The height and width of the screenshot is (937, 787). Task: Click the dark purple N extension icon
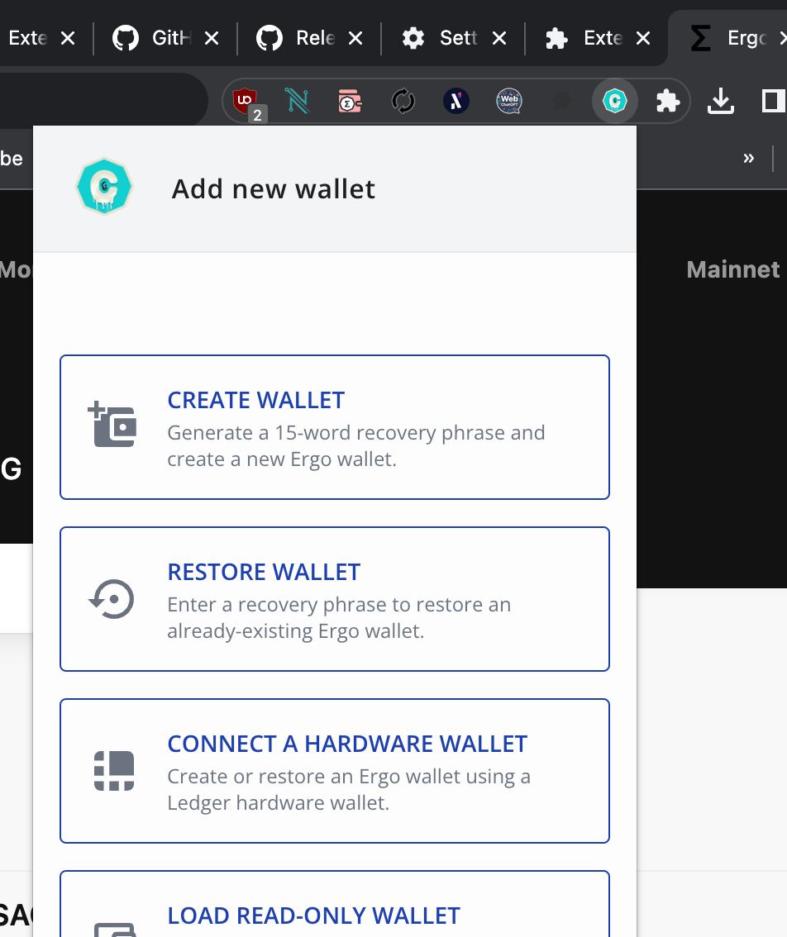456,101
